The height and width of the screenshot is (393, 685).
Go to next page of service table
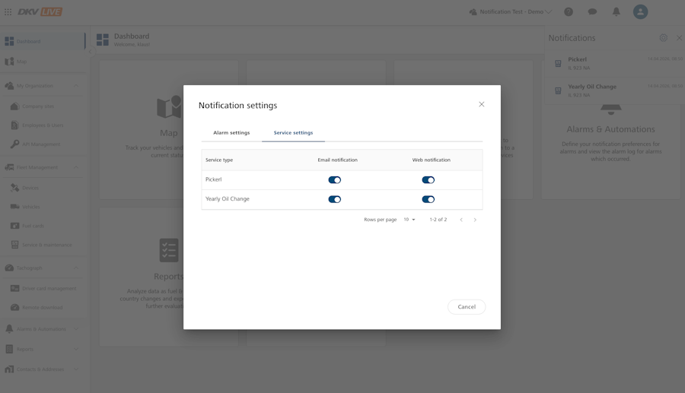coord(475,220)
